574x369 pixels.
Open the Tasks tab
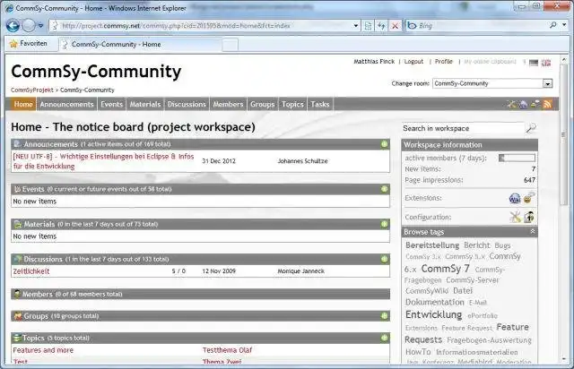pyautogui.click(x=320, y=104)
